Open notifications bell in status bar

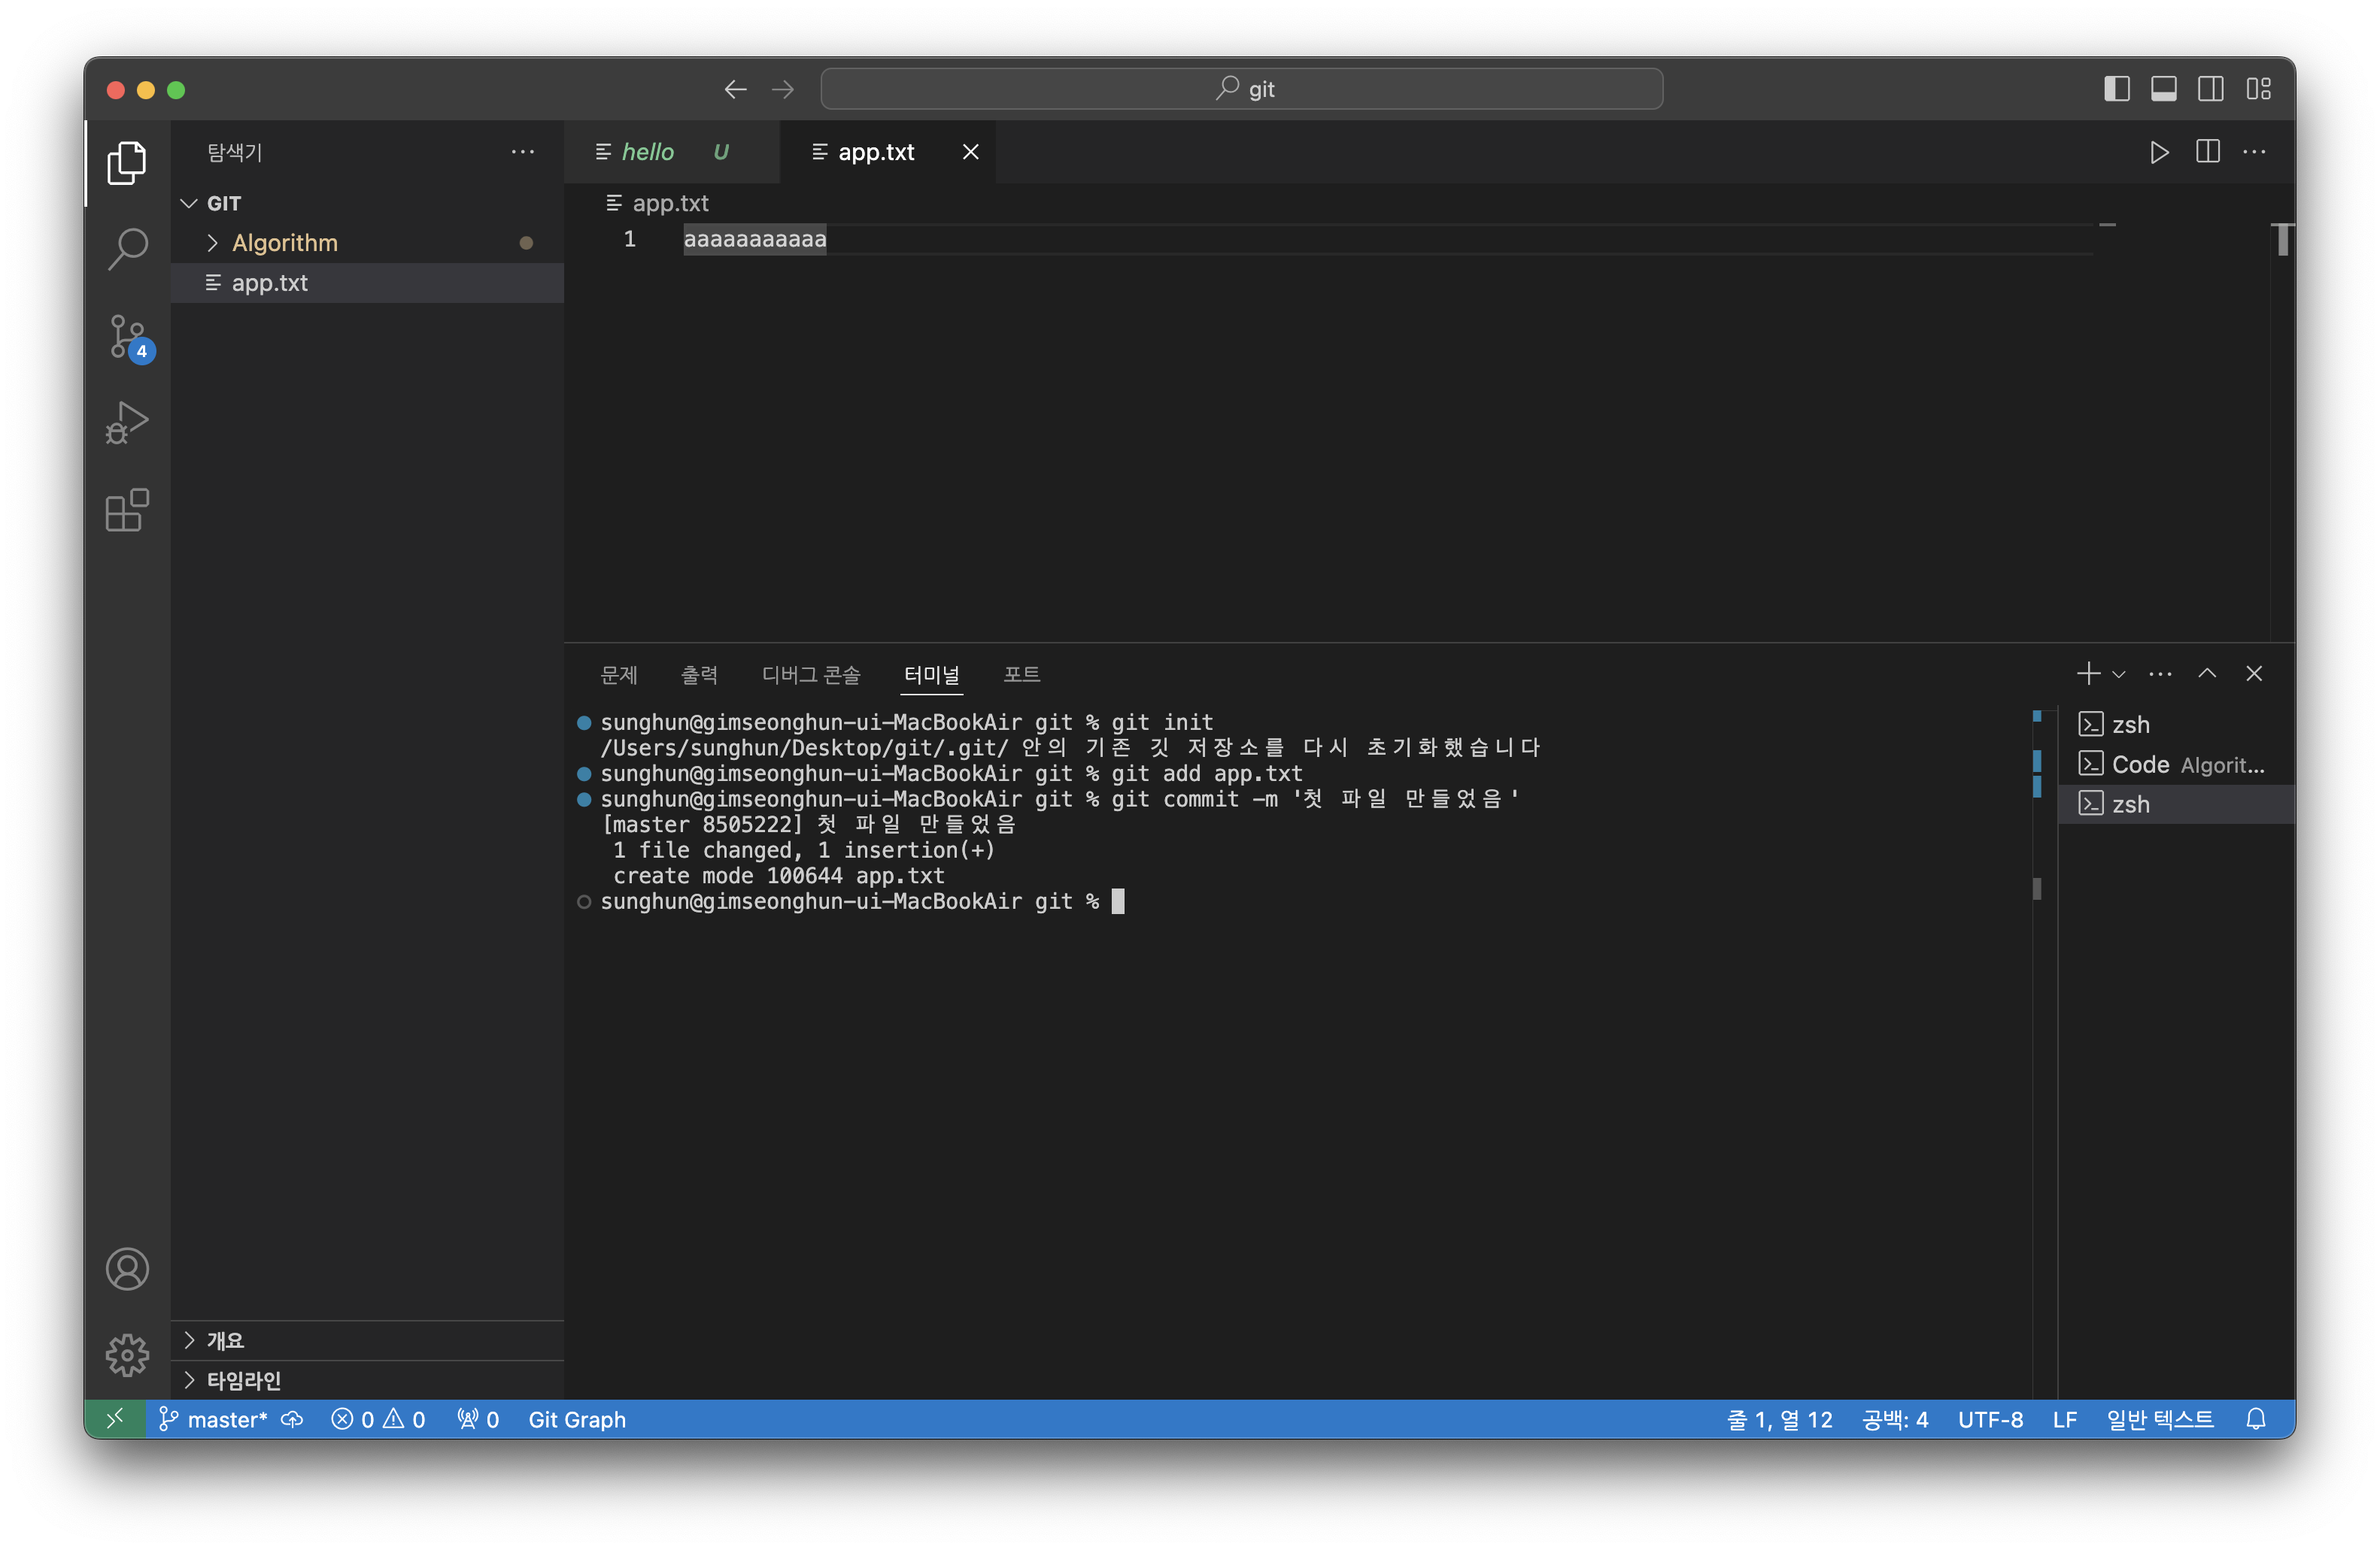[2255, 1419]
